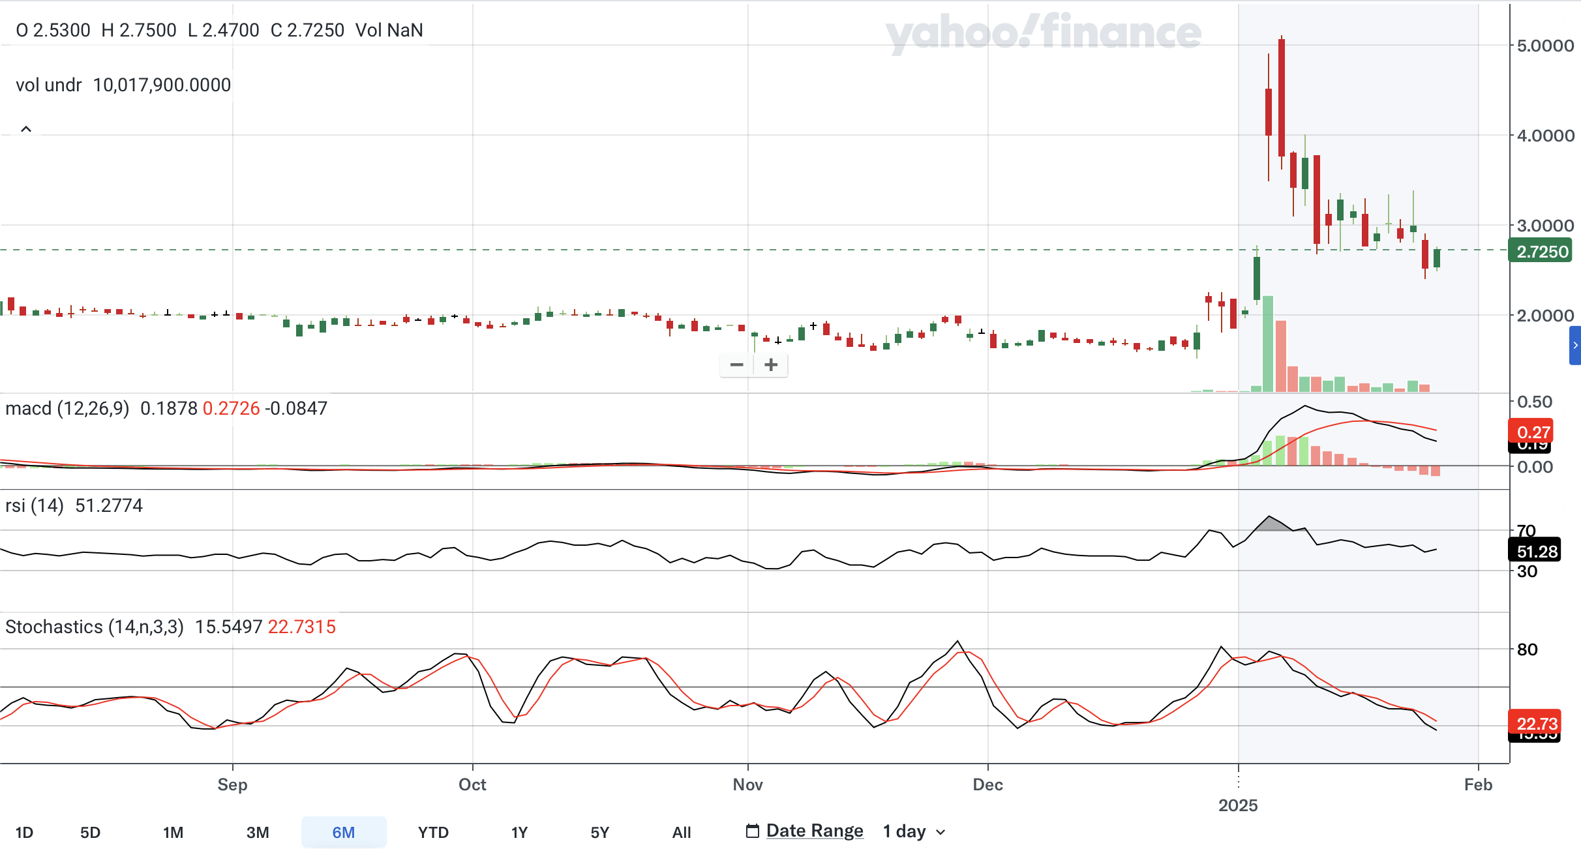Select the 1D time range
Viewport: 1581px width, 849px height.
click(x=25, y=833)
